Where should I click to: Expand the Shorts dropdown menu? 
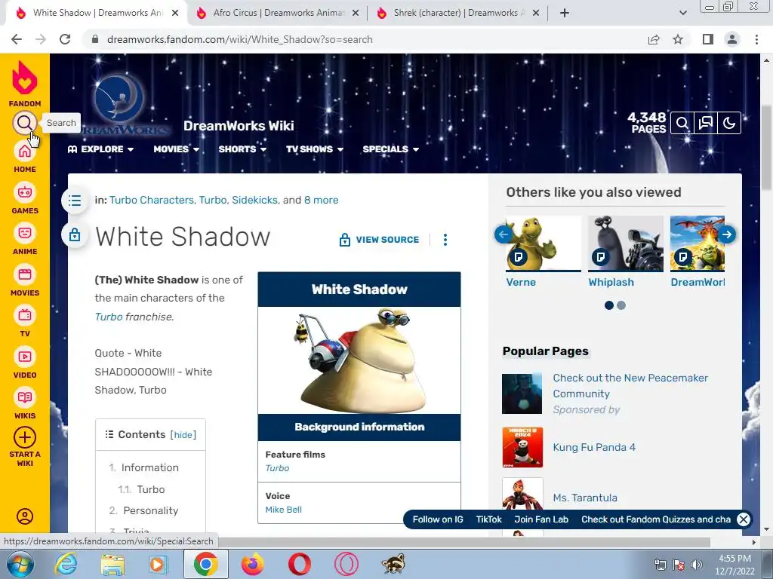242,149
